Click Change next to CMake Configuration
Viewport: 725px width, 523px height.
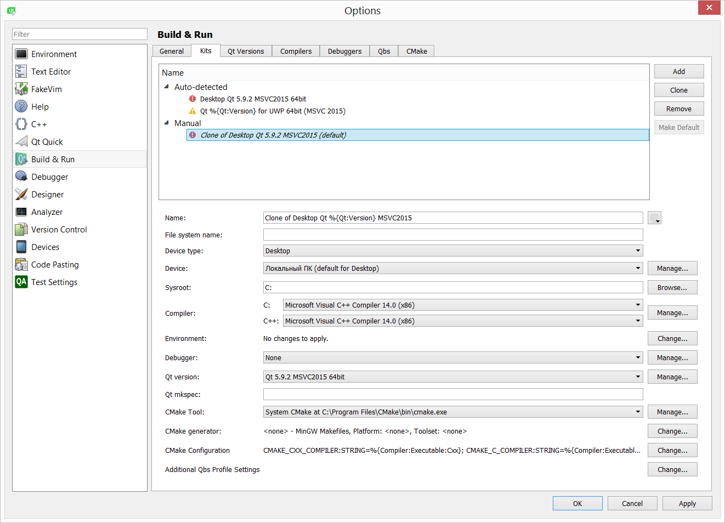[672, 450]
